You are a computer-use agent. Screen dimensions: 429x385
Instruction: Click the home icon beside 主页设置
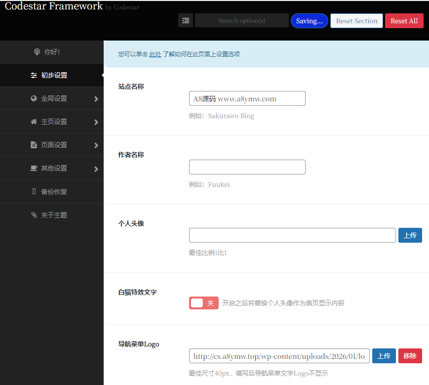(x=34, y=122)
